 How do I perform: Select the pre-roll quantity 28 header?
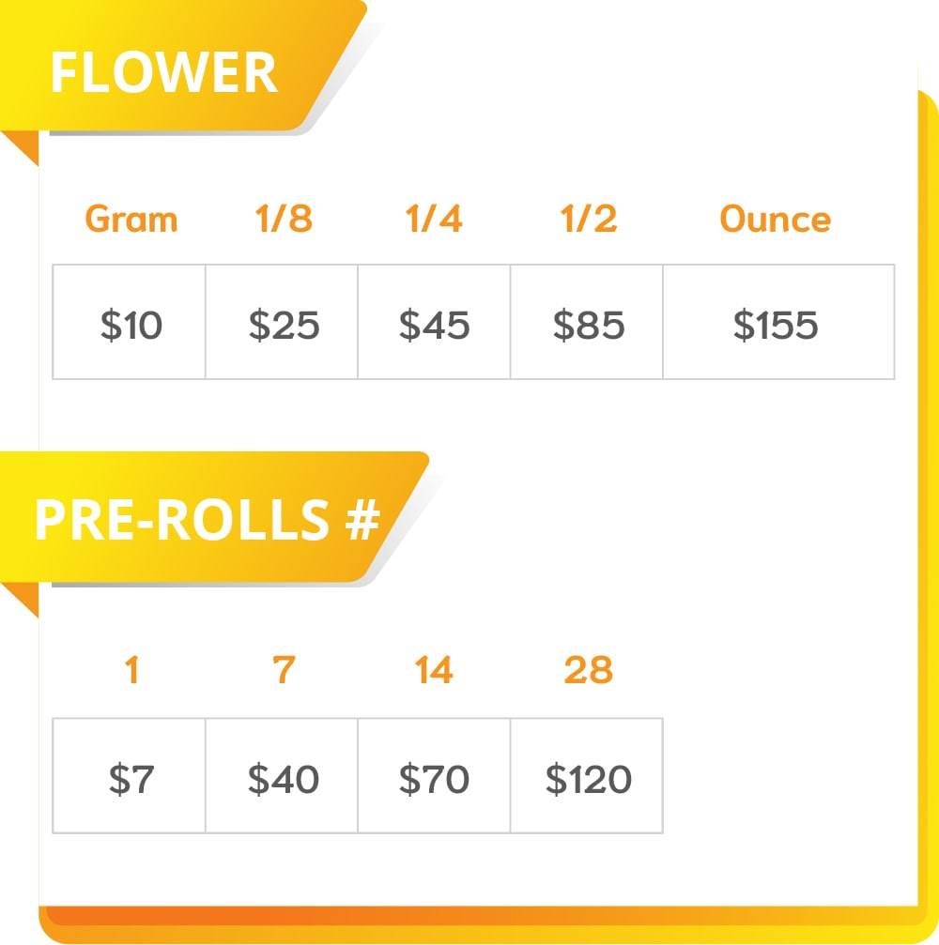tap(589, 670)
